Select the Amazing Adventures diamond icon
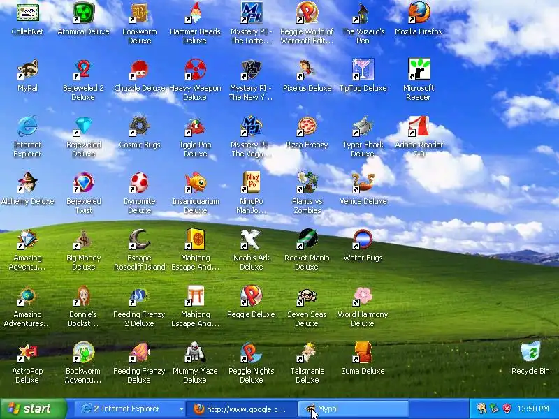The height and width of the screenshot is (419, 559). 27,240
